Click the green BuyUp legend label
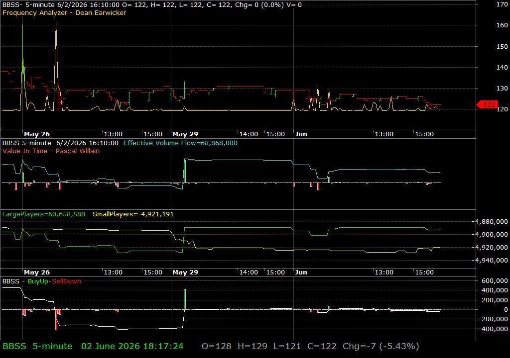Image resolution: width=510 pixels, height=358 pixels. [38, 281]
